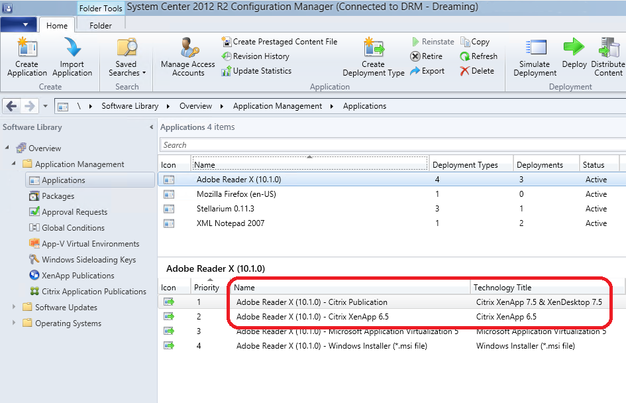Create a new Application
The image size is (626, 403).
(x=26, y=56)
